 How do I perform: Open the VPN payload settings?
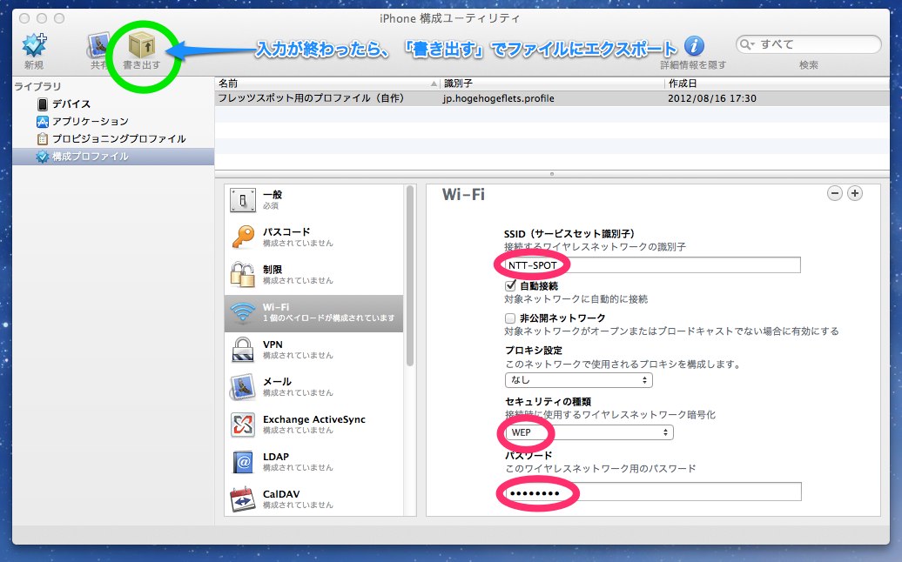[314, 350]
